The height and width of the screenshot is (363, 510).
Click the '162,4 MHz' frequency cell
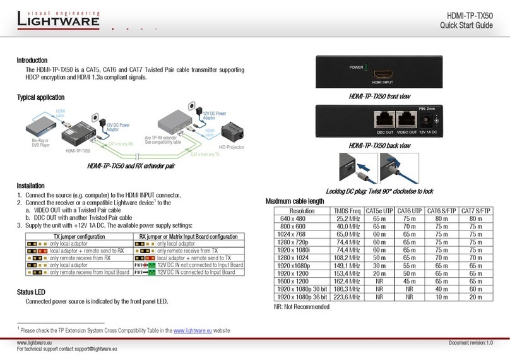[x=347, y=282]
